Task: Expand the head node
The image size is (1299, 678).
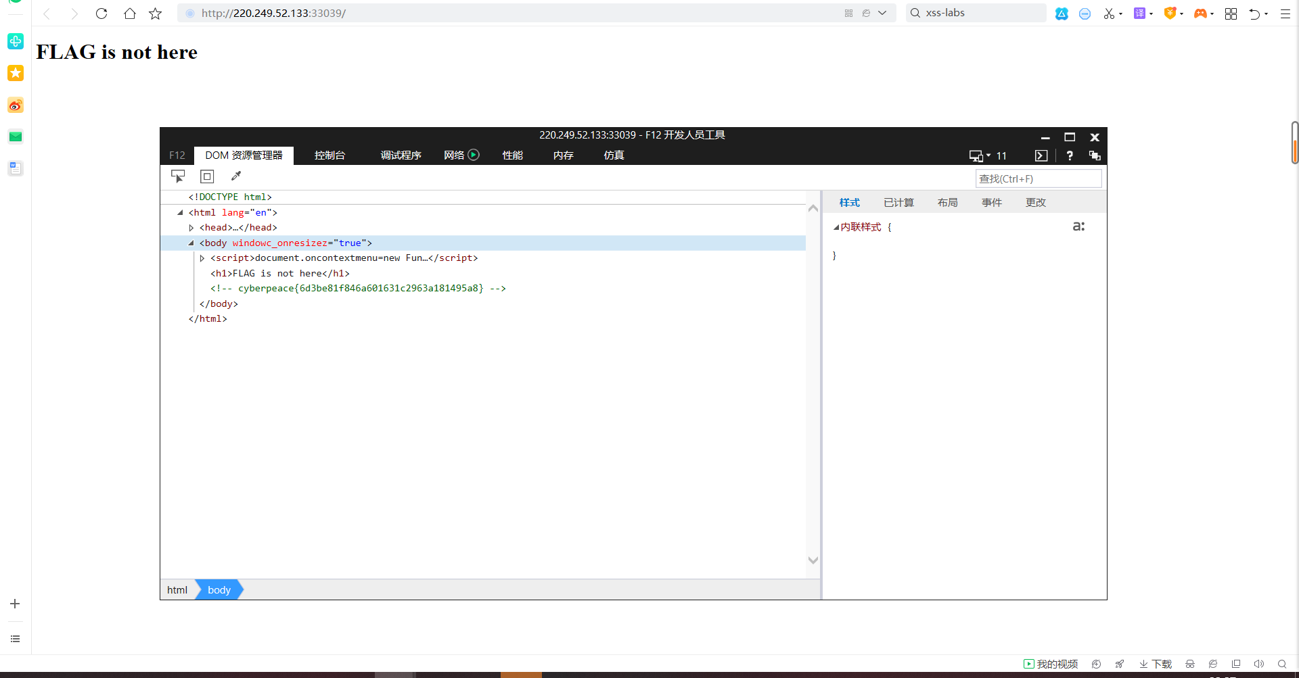Action: tap(191, 228)
